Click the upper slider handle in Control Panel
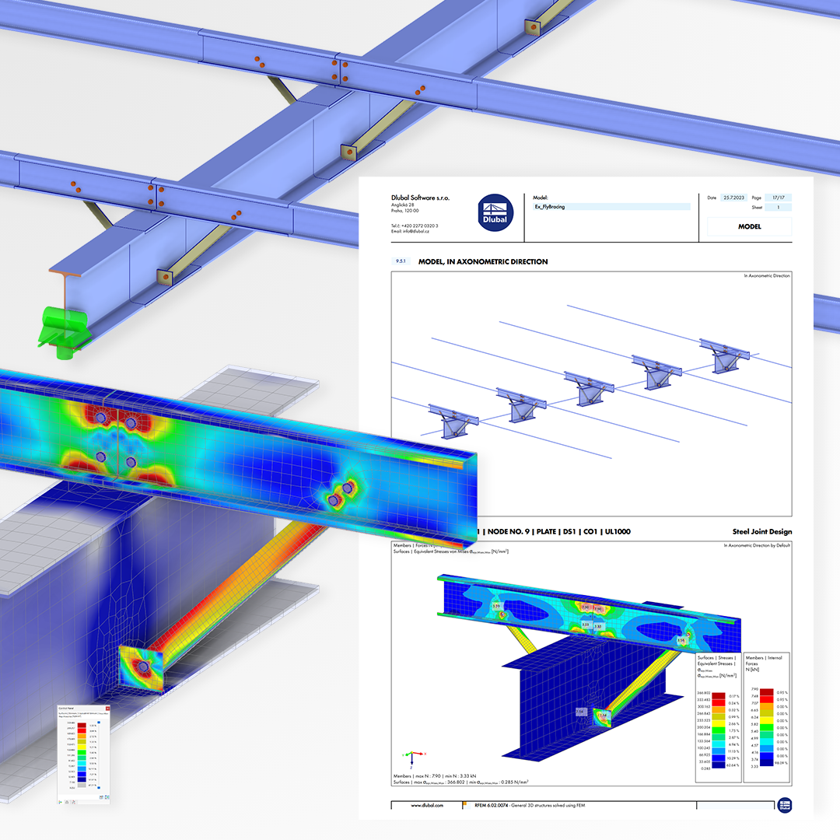This screenshot has width=840, height=840. point(99,722)
